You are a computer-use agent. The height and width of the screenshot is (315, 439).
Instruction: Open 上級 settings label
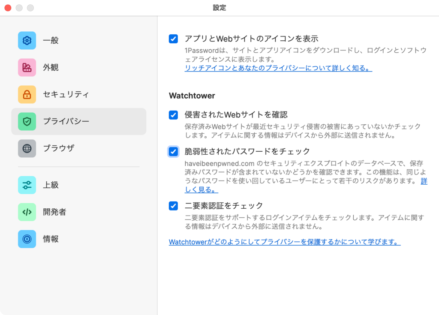[x=51, y=185]
